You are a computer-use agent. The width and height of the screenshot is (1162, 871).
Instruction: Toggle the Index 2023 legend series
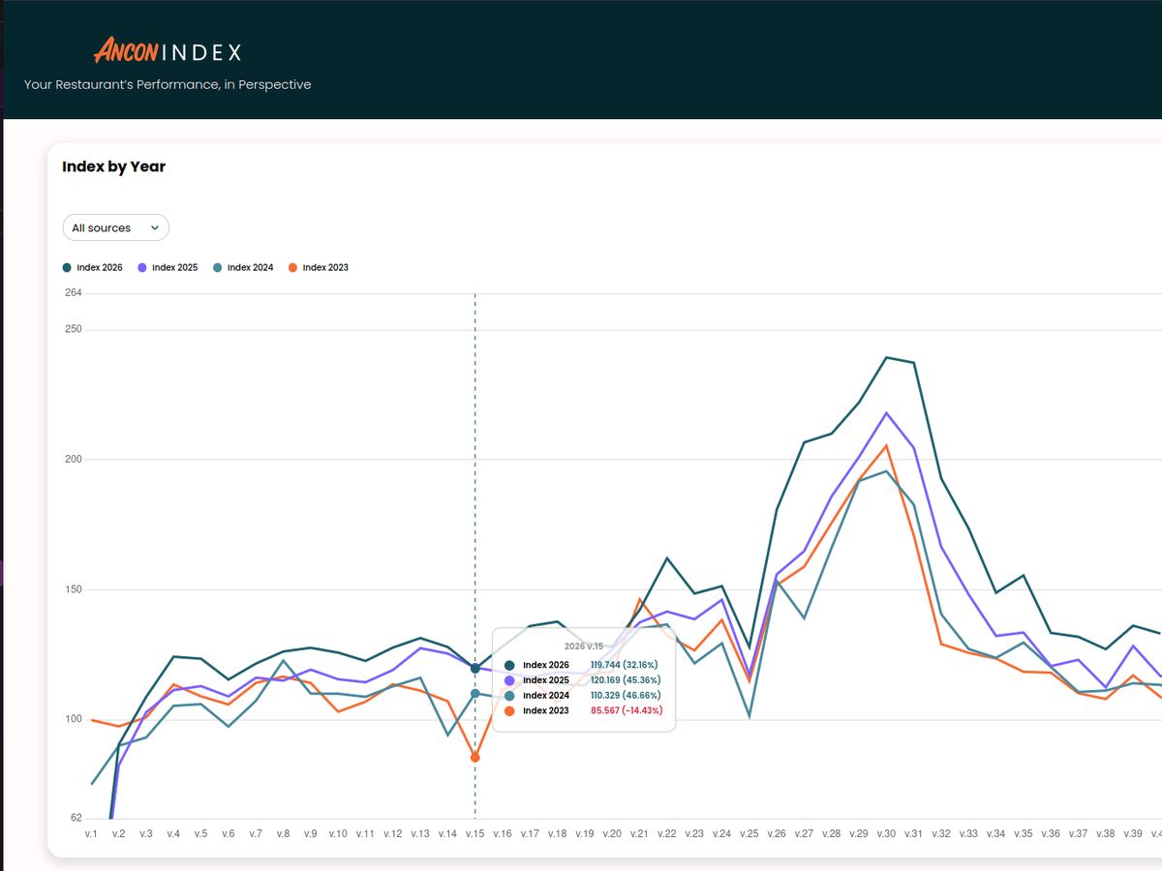[x=319, y=267]
